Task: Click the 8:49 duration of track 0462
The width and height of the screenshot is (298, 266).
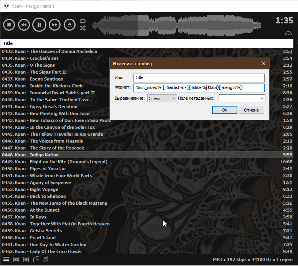Action: point(288,251)
